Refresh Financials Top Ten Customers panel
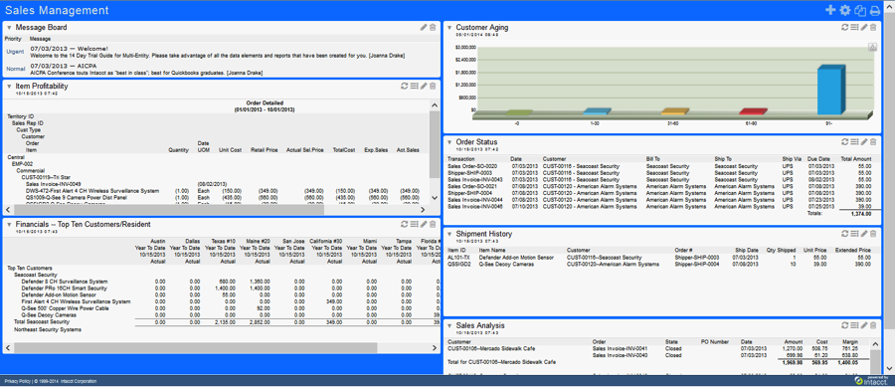895x387 pixels. [404, 224]
